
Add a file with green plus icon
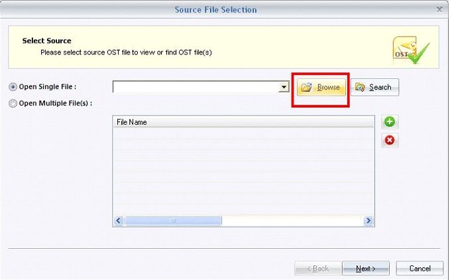coord(390,122)
